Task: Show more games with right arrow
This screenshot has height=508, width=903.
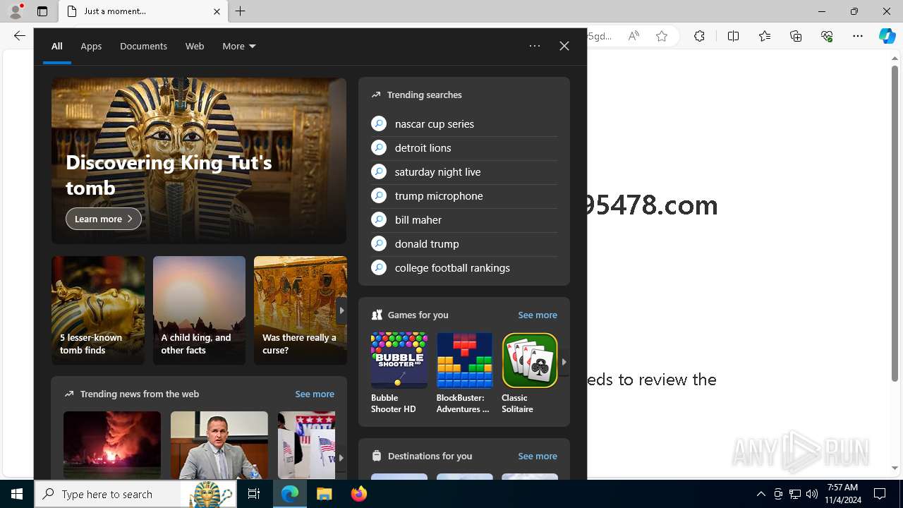Action: tap(564, 362)
